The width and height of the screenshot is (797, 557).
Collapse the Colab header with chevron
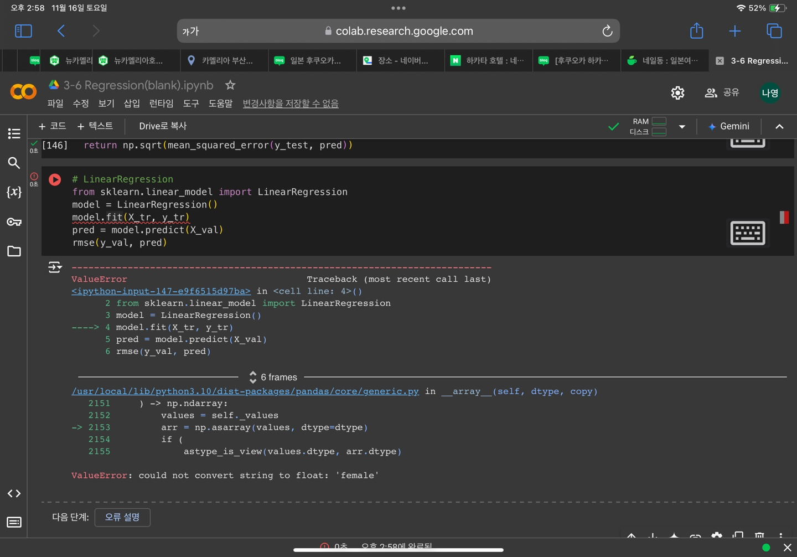(779, 127)
